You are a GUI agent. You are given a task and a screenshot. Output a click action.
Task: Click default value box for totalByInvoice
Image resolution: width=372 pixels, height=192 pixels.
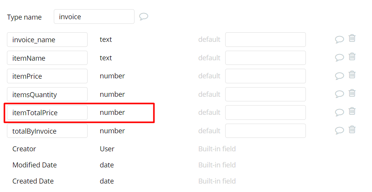265,131
